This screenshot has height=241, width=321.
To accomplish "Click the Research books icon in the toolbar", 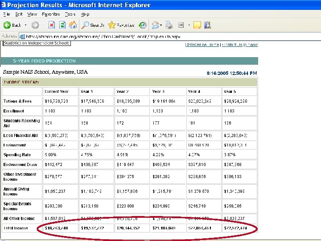I will tap(207, 25).
